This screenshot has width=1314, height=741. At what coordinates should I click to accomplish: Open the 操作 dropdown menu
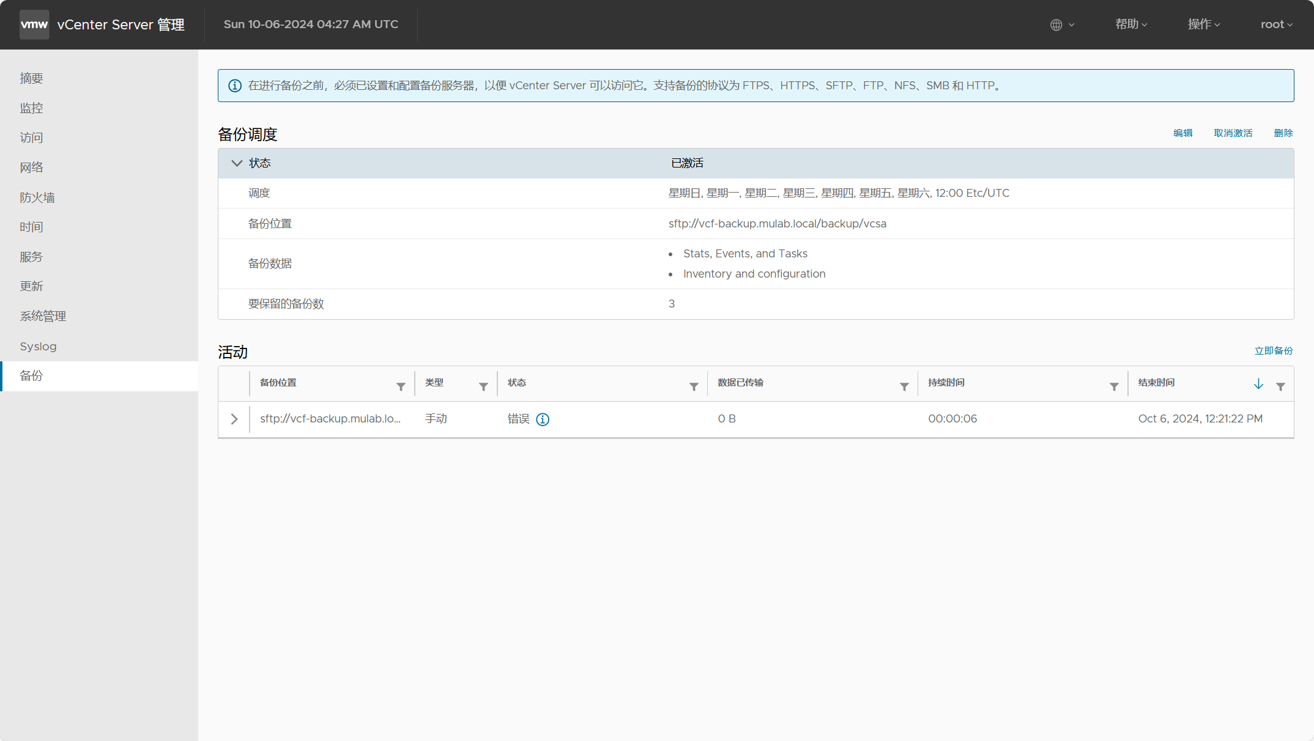click(1204, 24)
